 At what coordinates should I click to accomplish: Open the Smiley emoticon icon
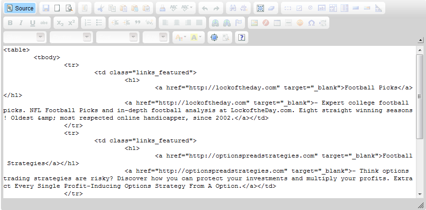click(300, 23)
